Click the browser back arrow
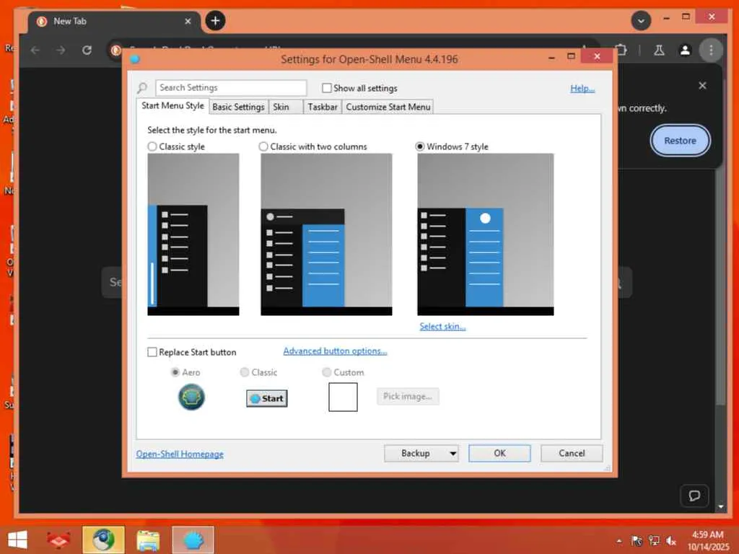 point(35,50)
